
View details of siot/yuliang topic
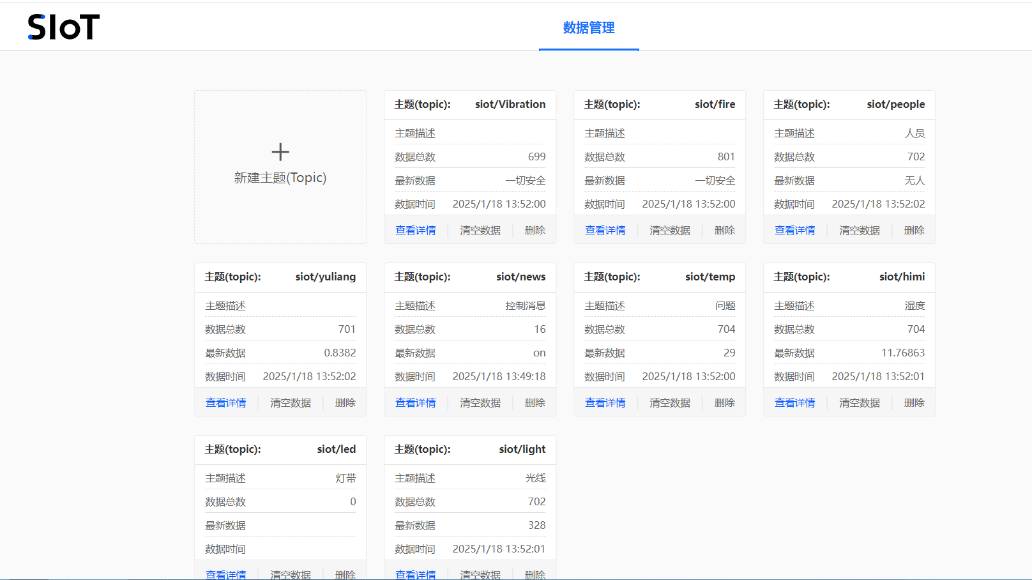226,402
